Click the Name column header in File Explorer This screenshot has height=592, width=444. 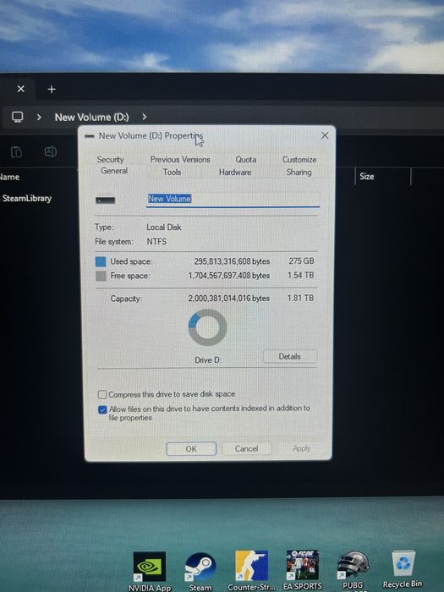9,177
